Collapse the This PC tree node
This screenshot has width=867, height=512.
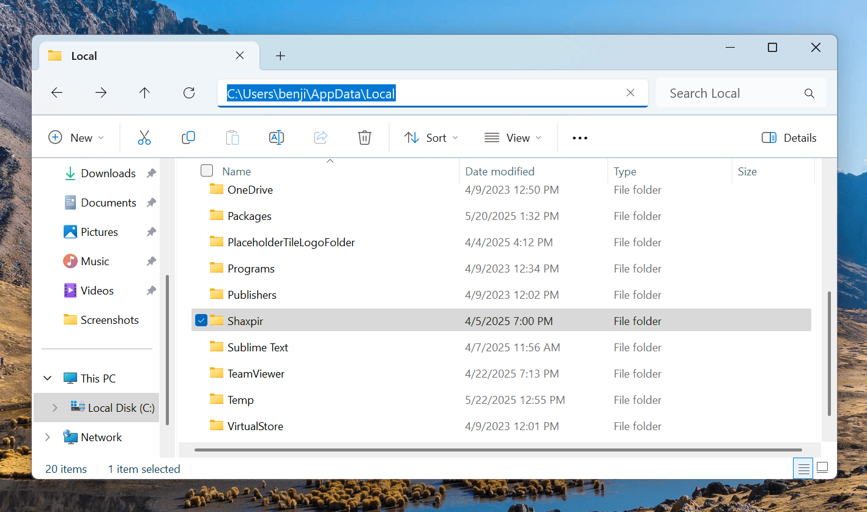[x=48, y=378]
